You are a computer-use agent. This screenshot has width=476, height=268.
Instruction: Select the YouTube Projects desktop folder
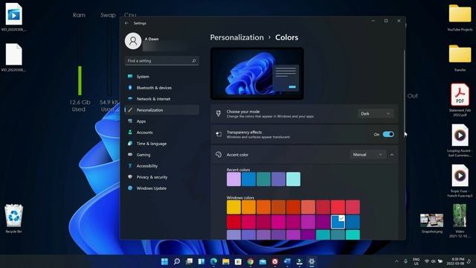460,18
